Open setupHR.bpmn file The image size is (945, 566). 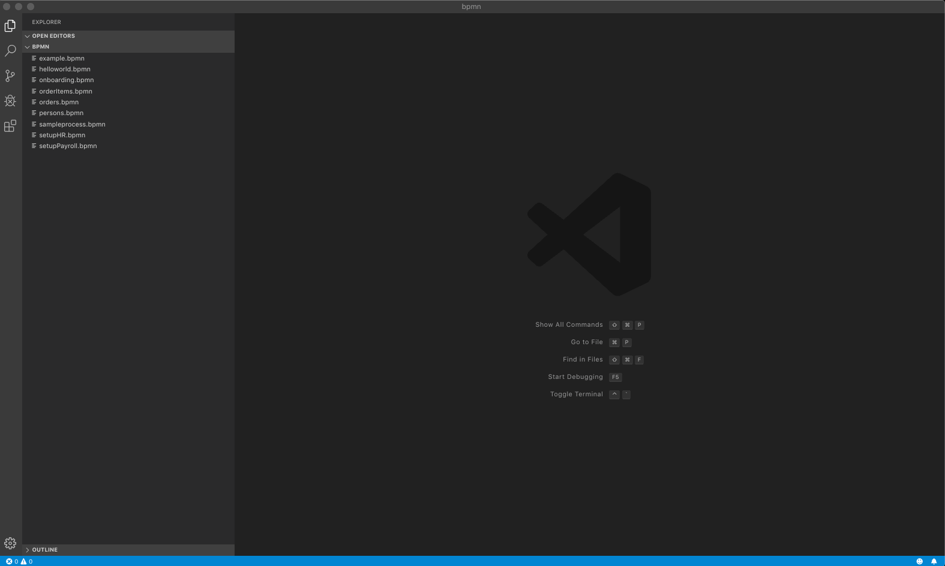point(62,135)
